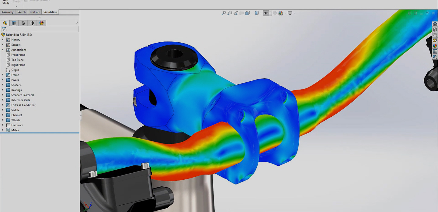Expand the Frame folder
The height and width of the screenshot is (212, 438).
[x=3, y=75]
